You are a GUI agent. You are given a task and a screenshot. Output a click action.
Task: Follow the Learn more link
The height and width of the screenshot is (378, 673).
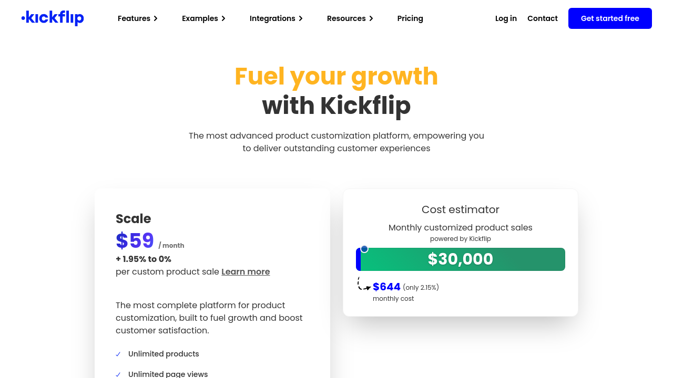pos(246,271)
